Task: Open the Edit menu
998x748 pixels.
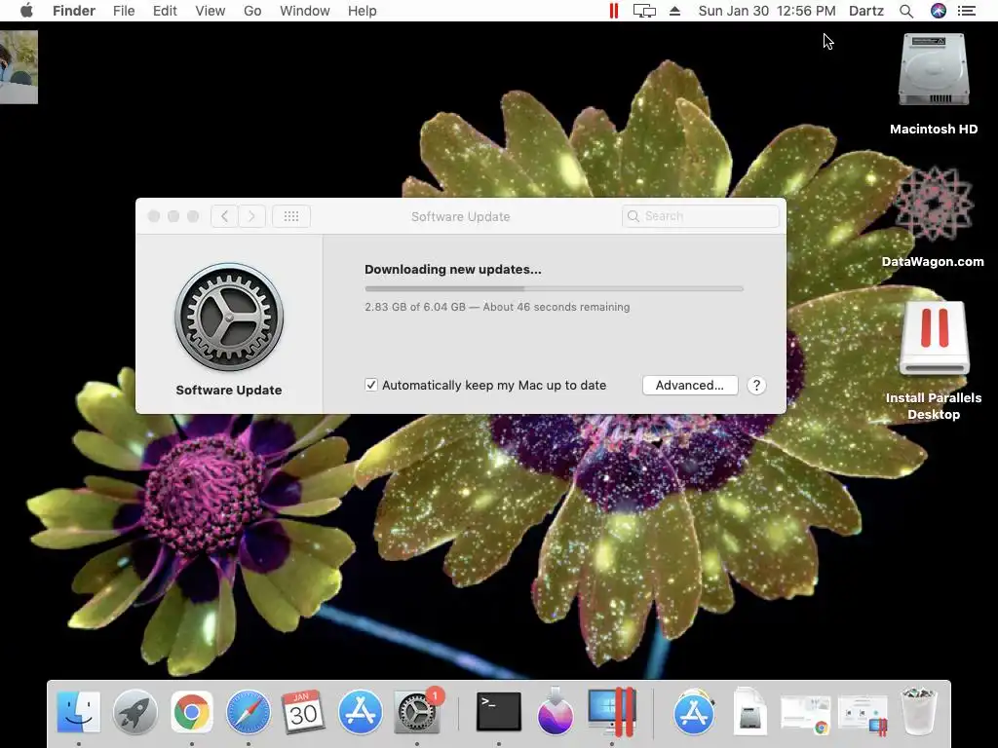Action: coord(165,11)
